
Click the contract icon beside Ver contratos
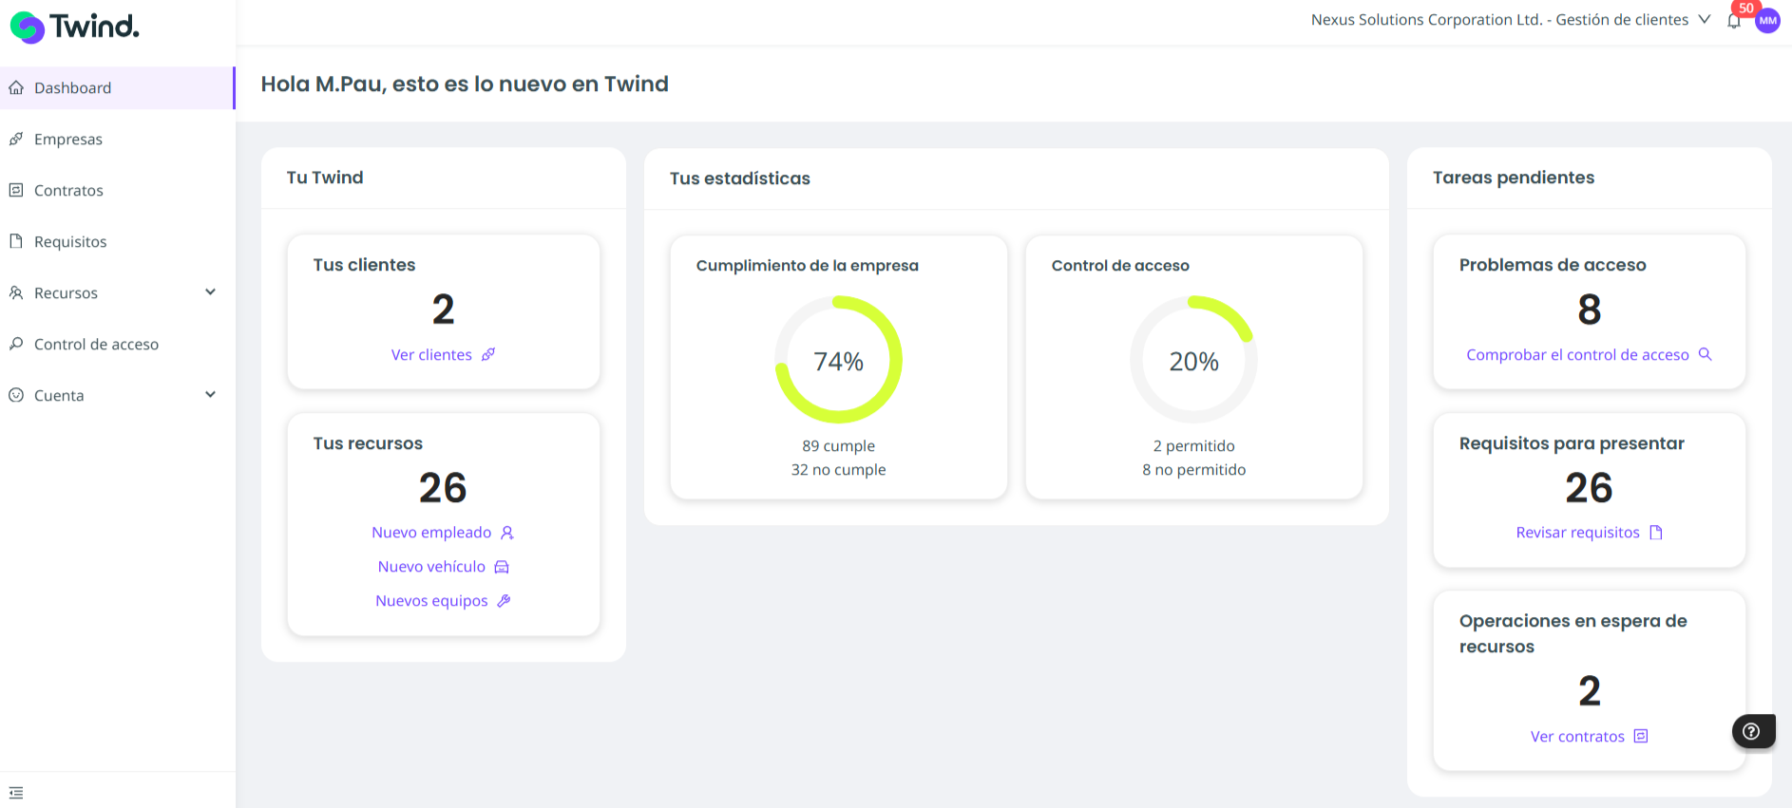[x=1641, y=737]
